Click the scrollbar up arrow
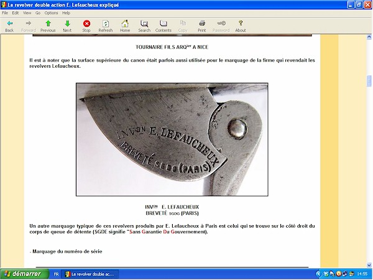This screenshot has height=280, width=373. pyautogui.click(x=369, y=37)
